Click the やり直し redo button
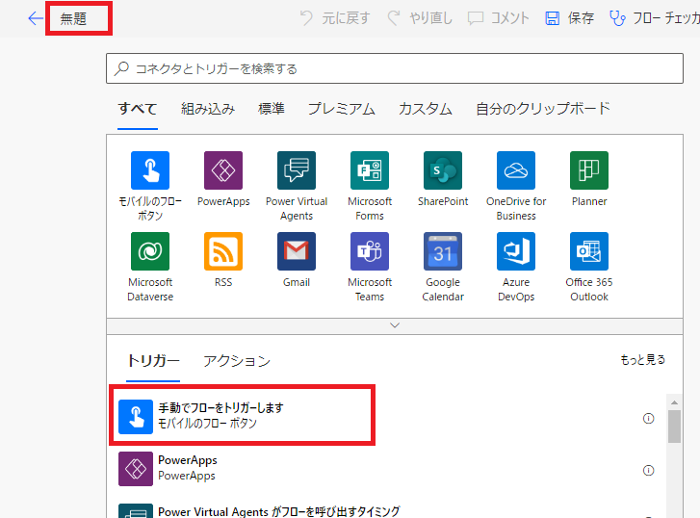Viewport: 700px width, 518px height. point(420,18)
